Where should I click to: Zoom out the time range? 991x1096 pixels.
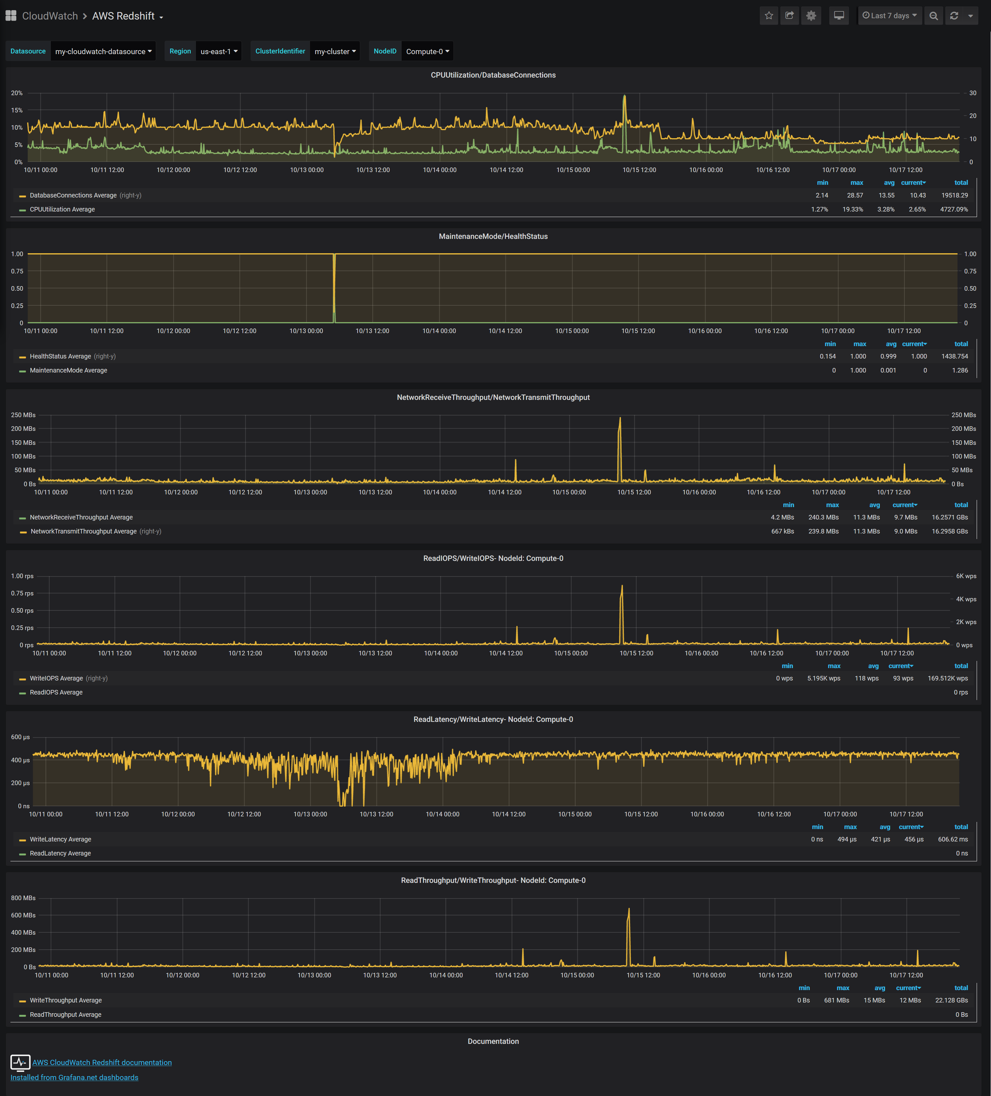(933, 16)
